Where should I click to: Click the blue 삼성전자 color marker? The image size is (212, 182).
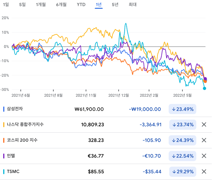point(4,109)
